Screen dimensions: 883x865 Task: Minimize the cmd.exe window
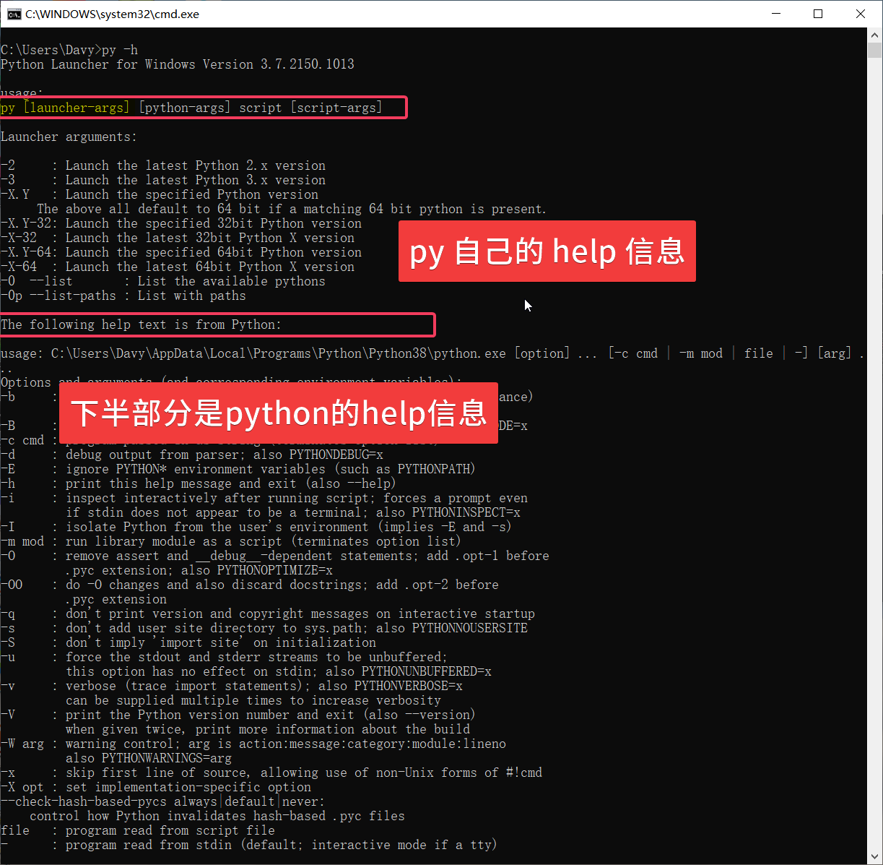click(x=776, y=14)
